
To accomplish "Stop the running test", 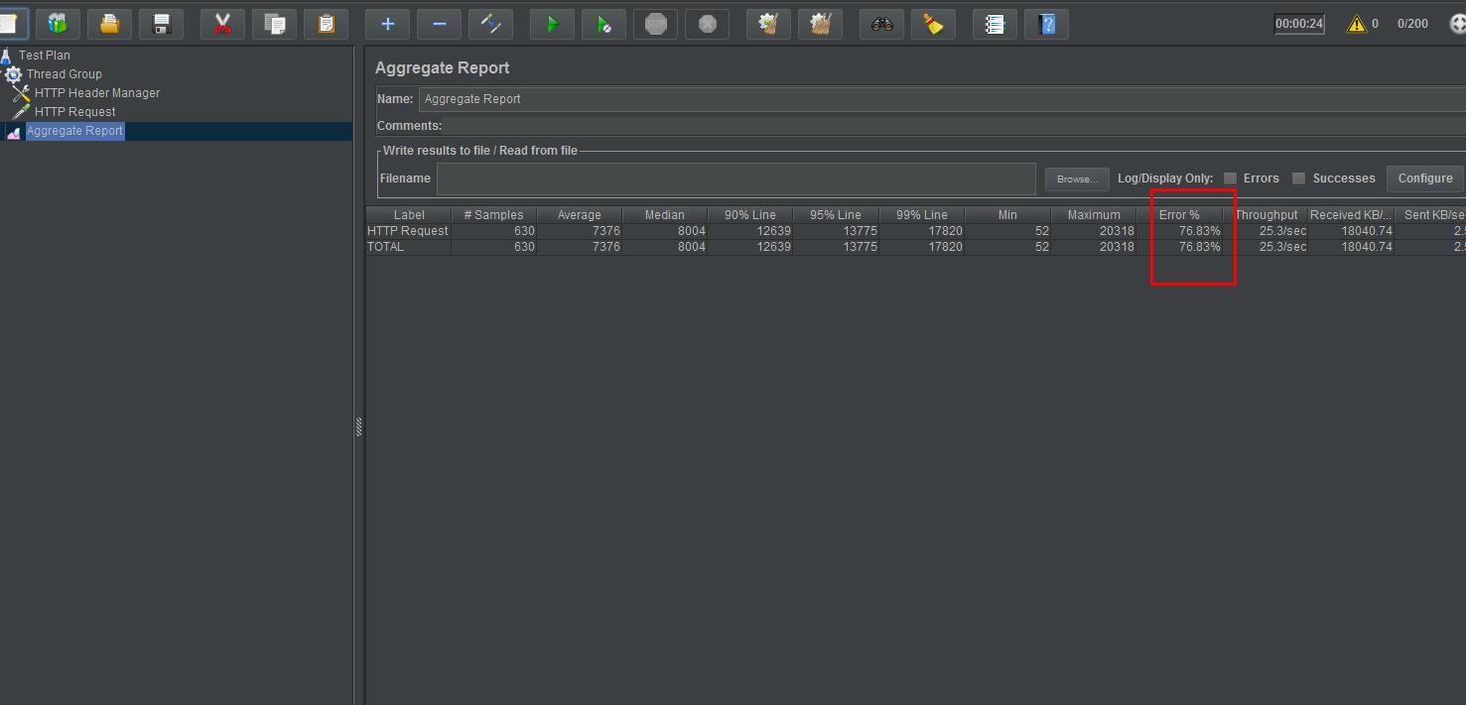I will tap(655, 24).
